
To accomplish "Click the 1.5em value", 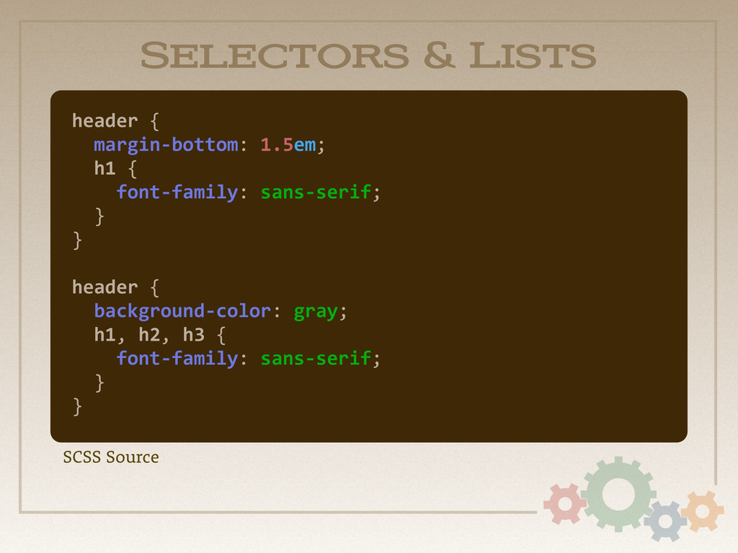I will click(x=288, y=145).
